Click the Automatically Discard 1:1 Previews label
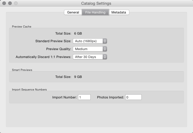 [43, 57]
